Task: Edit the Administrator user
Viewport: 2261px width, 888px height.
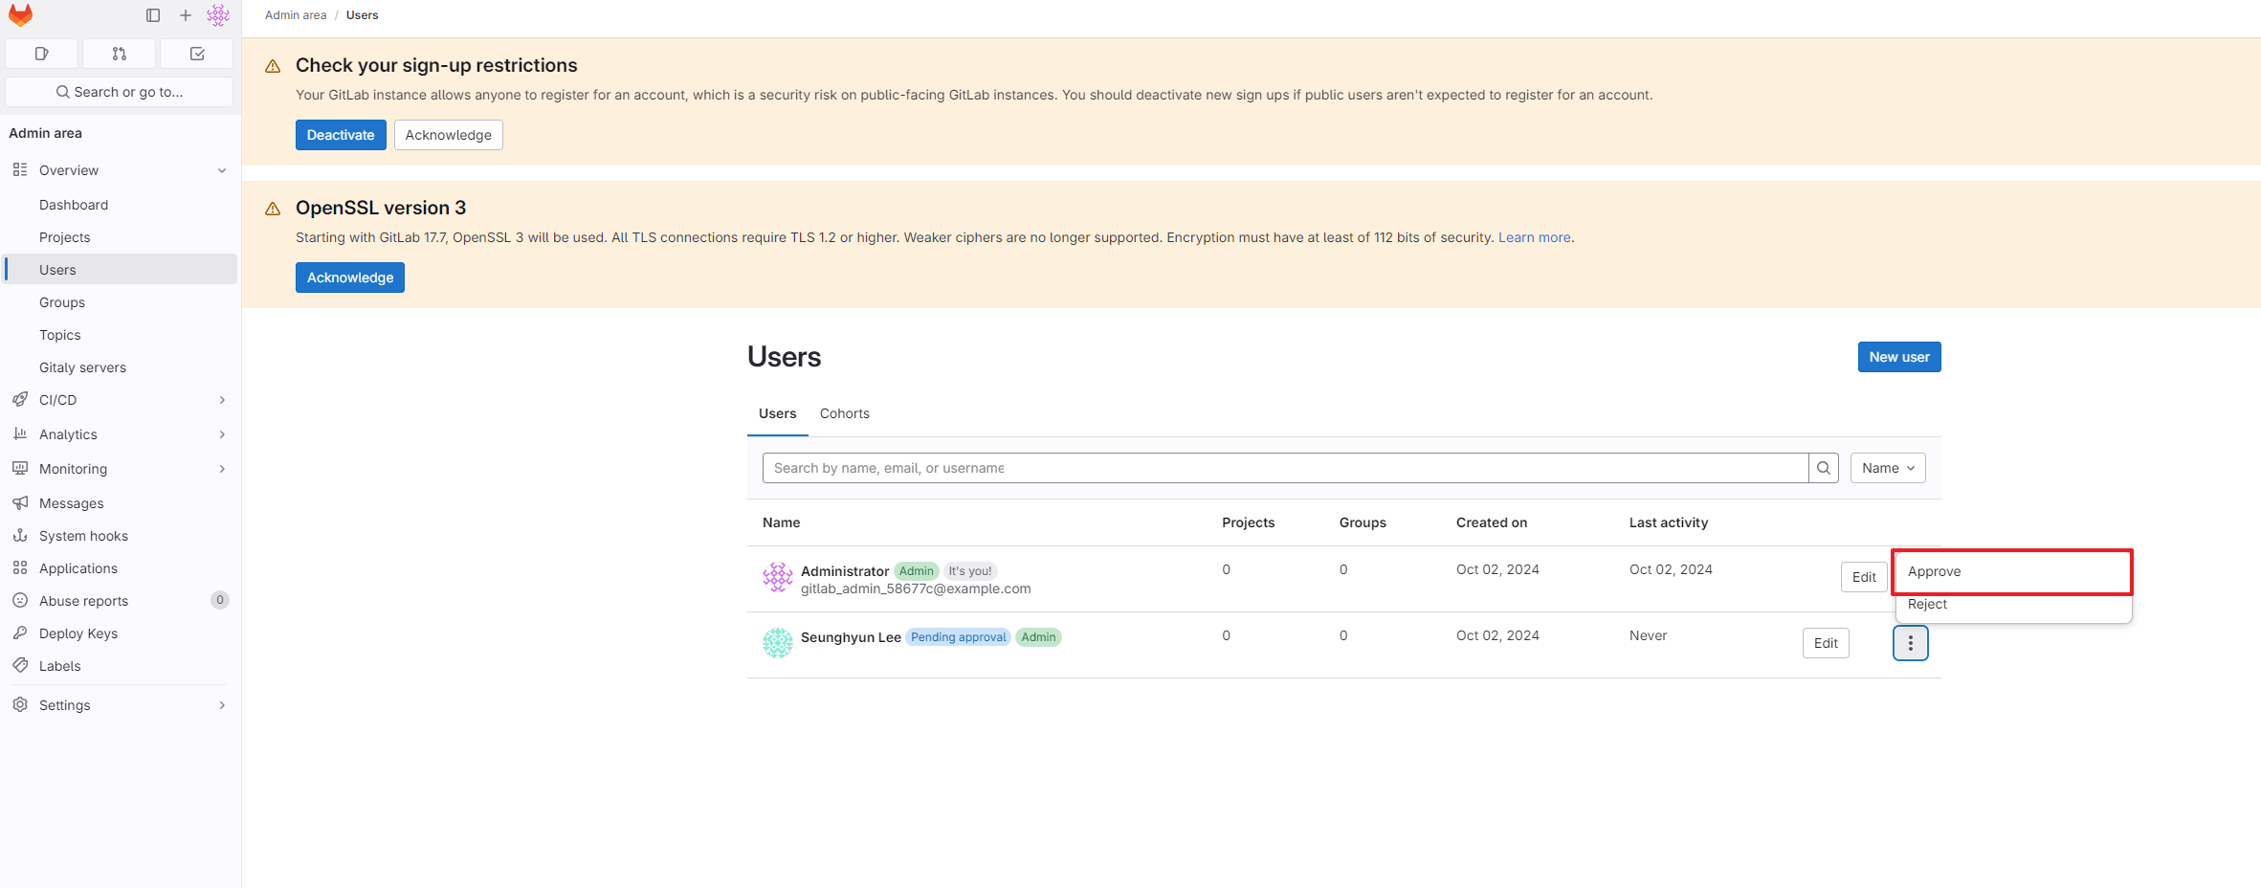Action: tap(1864, 577)
